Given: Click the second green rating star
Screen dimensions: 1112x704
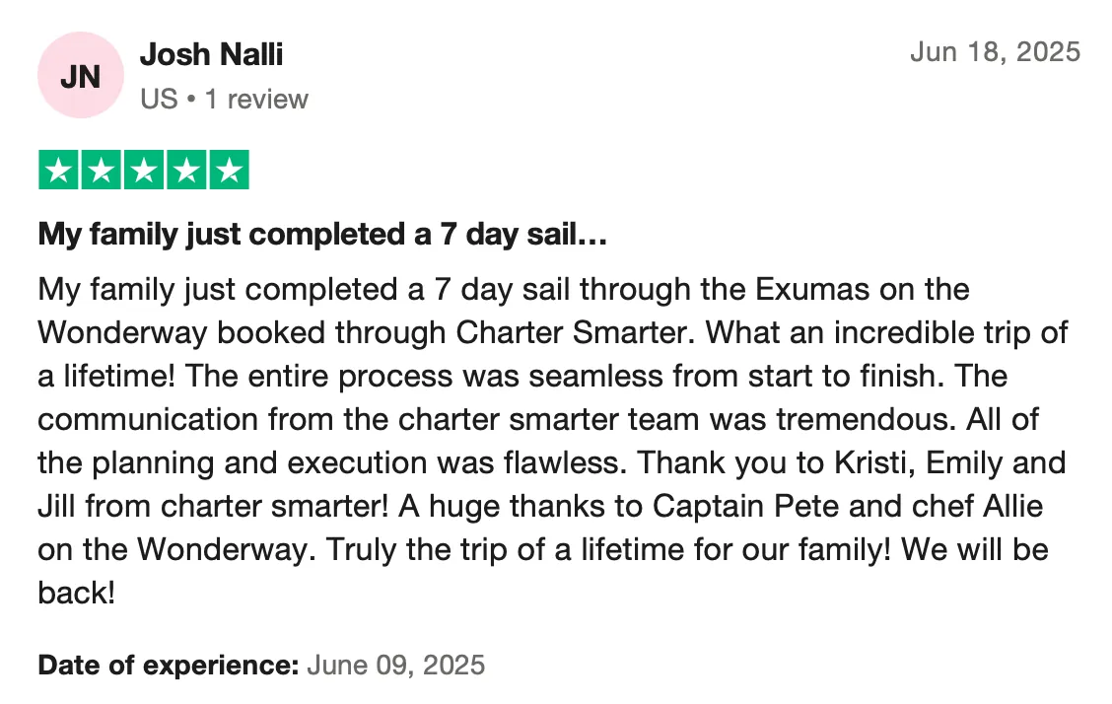Looking at the screenshot, I should (102, 171).
